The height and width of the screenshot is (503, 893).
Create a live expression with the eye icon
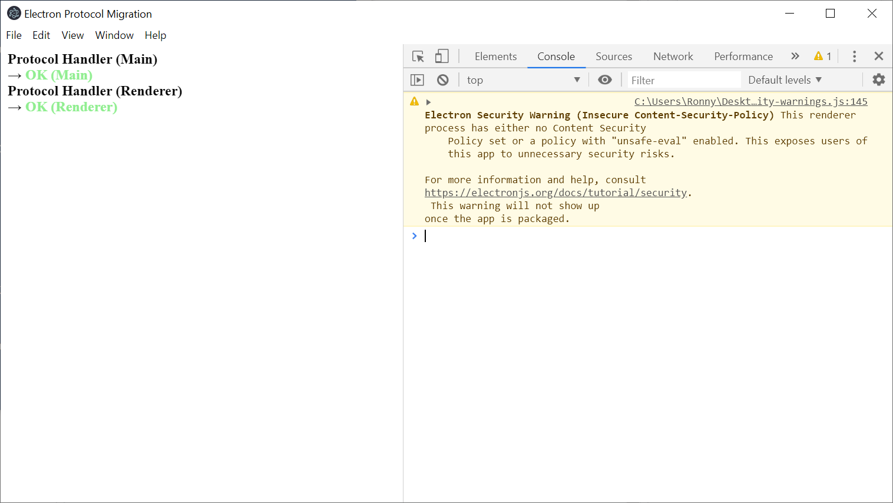point(605,80)
